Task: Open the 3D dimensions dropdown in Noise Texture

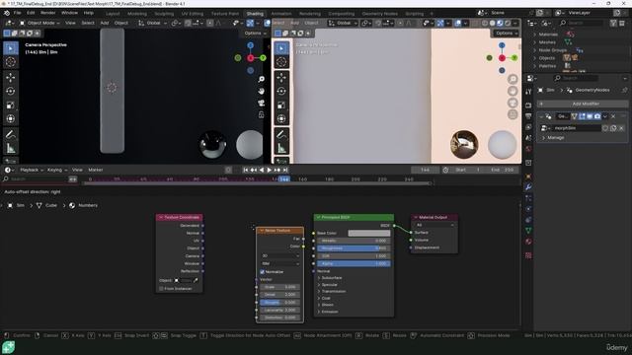Action: click(x=280, y=256)
